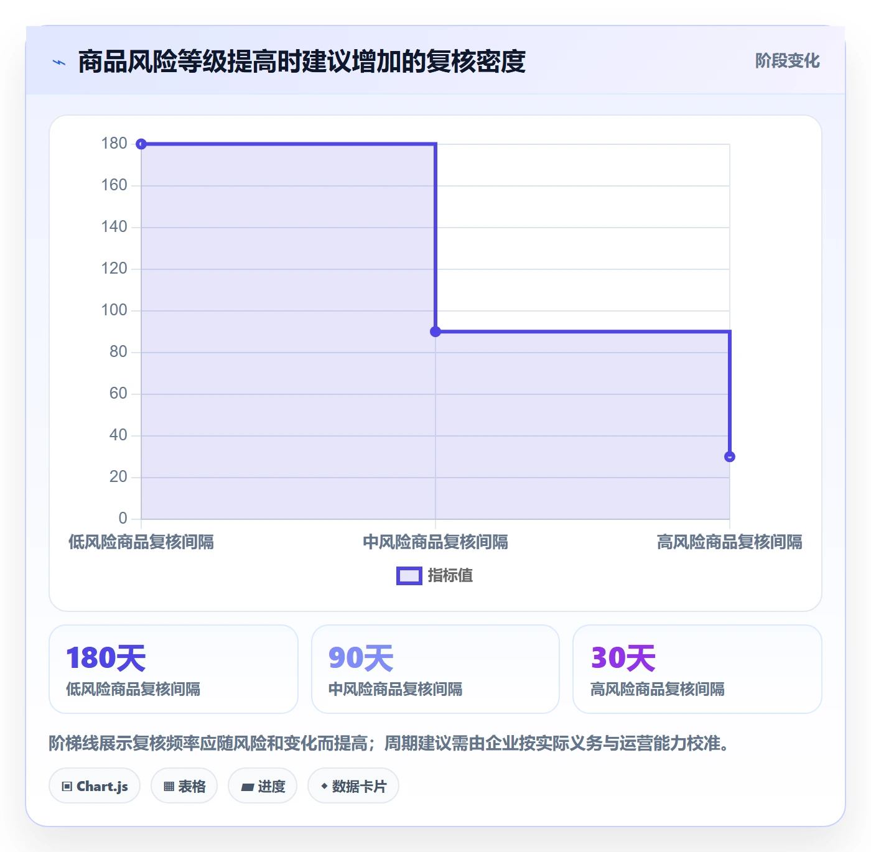Click the square icon in the Chart.js tag
Screen dimensions: 871x852
(x=67, y=787)
